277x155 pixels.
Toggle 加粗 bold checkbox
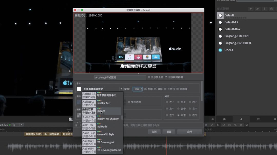click(x=146, y=89)
